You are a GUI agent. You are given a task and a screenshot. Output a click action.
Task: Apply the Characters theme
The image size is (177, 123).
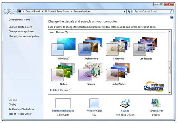pyautogui.click(x=118, y=46)
